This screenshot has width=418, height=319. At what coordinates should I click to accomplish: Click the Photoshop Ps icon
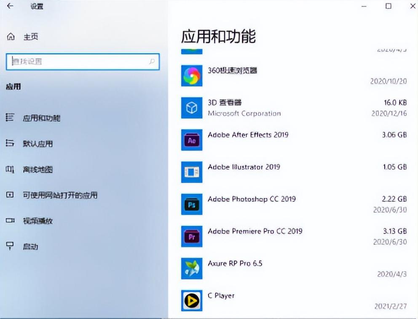pyautogui.click(x=192, y=204)
